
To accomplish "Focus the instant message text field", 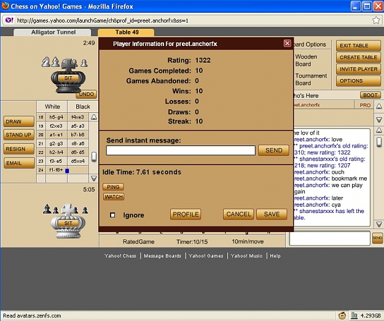I will coord(181,150).
